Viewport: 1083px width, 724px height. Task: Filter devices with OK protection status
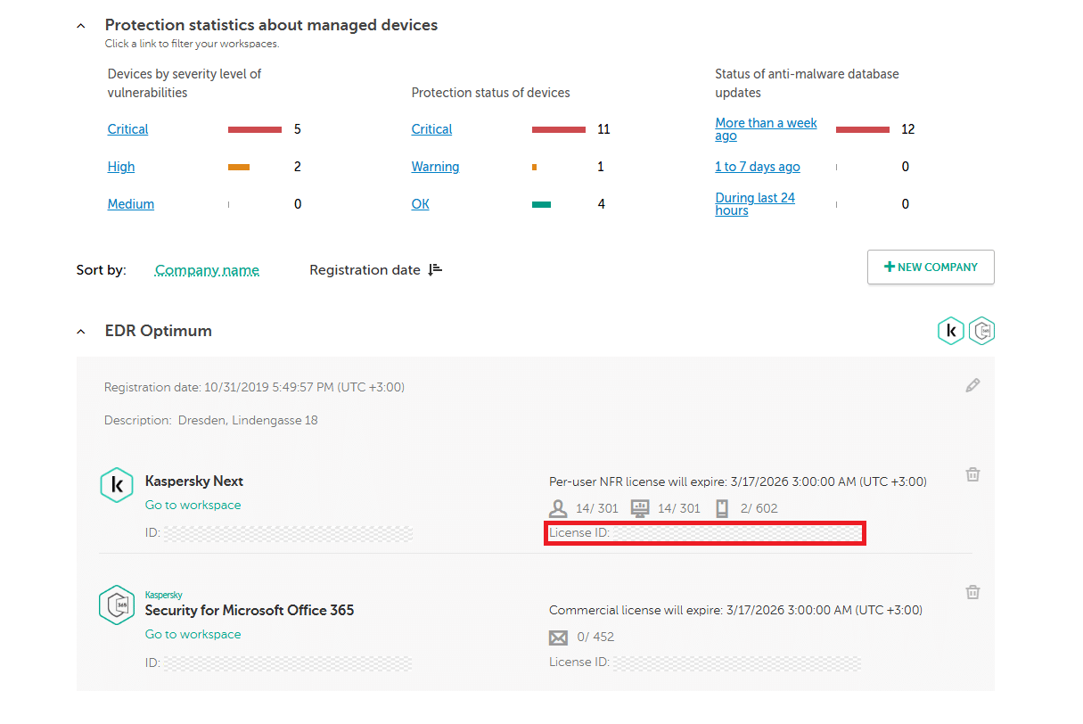click(x=420, y=204)
